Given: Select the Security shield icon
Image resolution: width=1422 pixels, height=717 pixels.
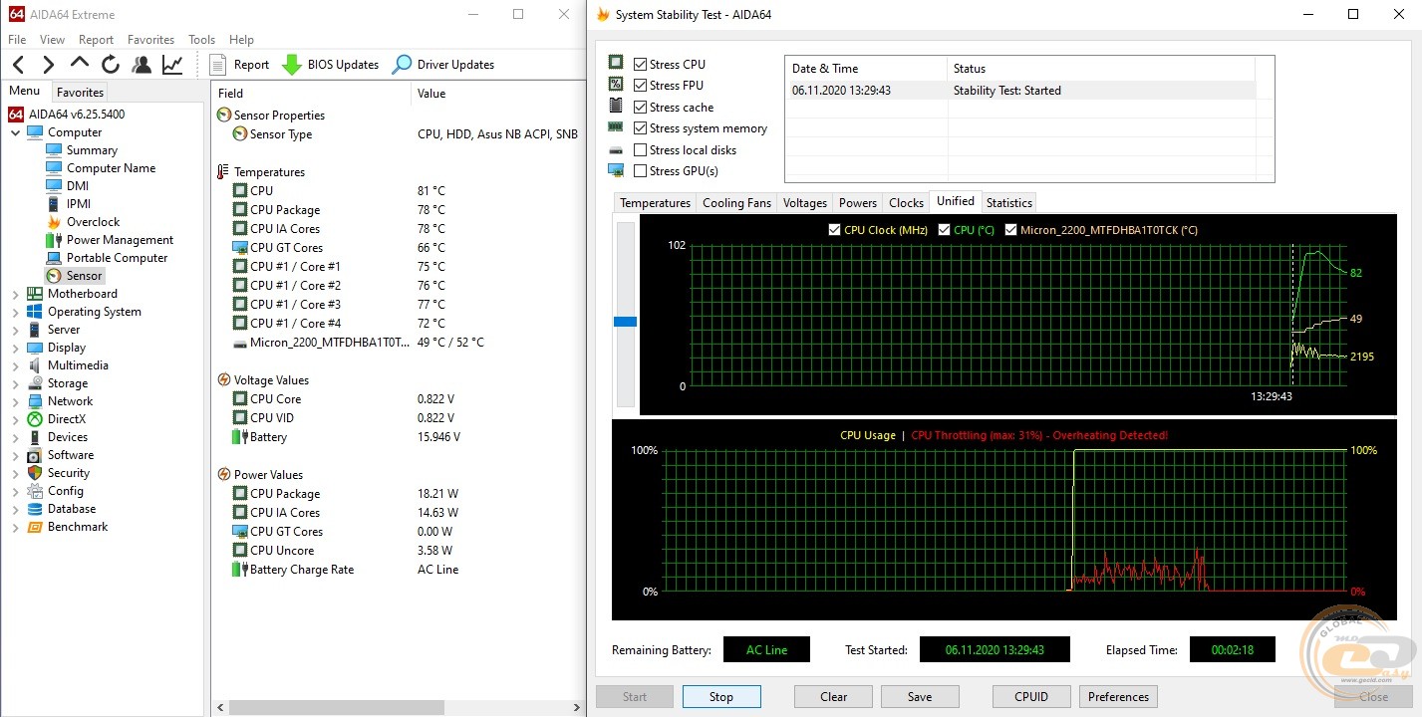Looking at the screenshot, I should tap(35, 473).
